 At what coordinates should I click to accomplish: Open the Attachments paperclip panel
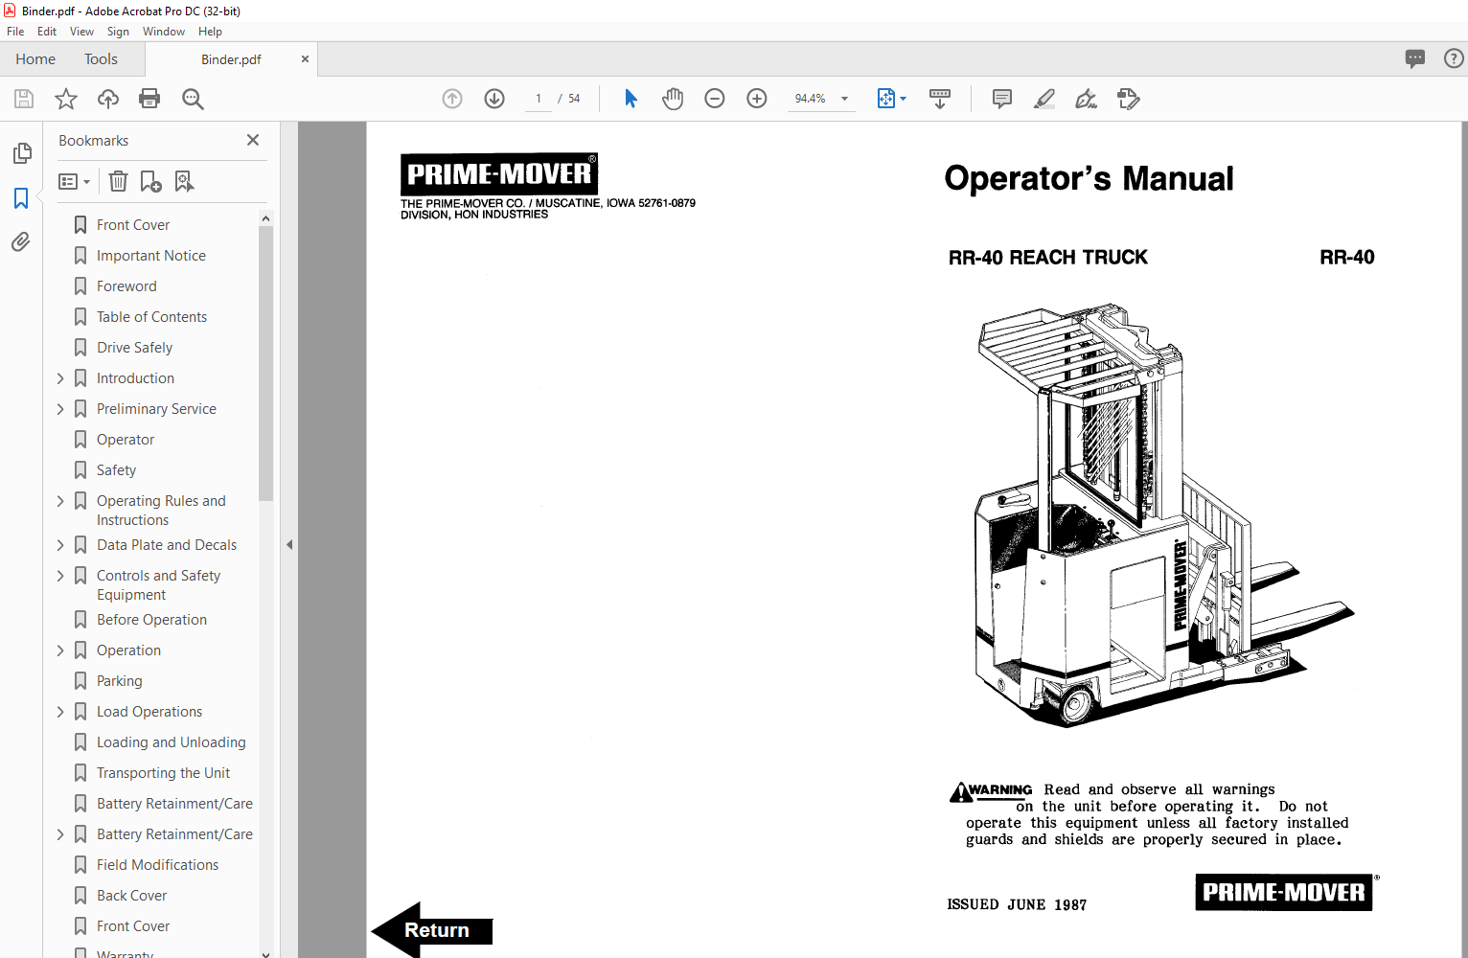21,242
